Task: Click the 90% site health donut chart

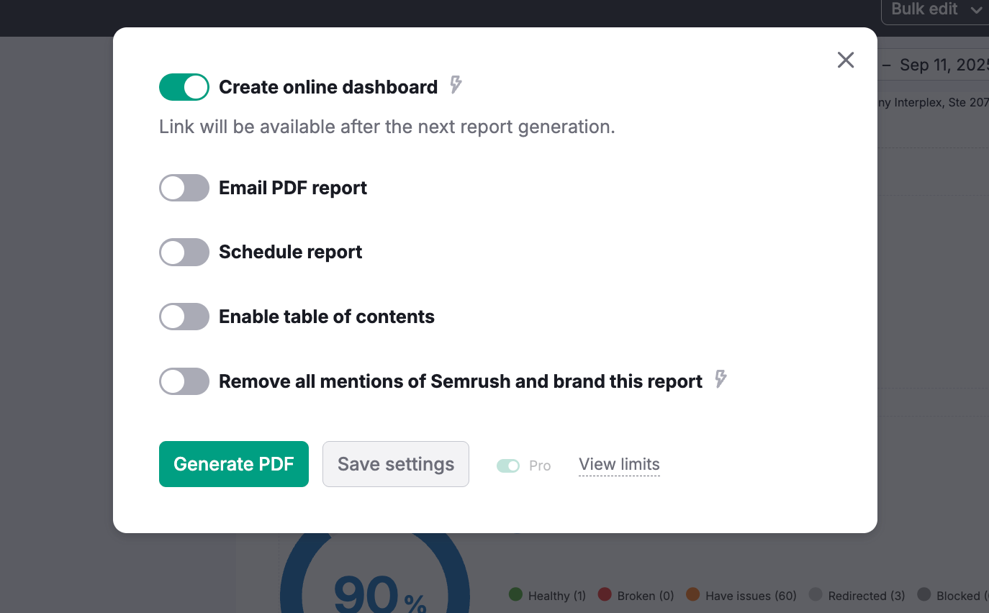Action: [x=374, y=590]
